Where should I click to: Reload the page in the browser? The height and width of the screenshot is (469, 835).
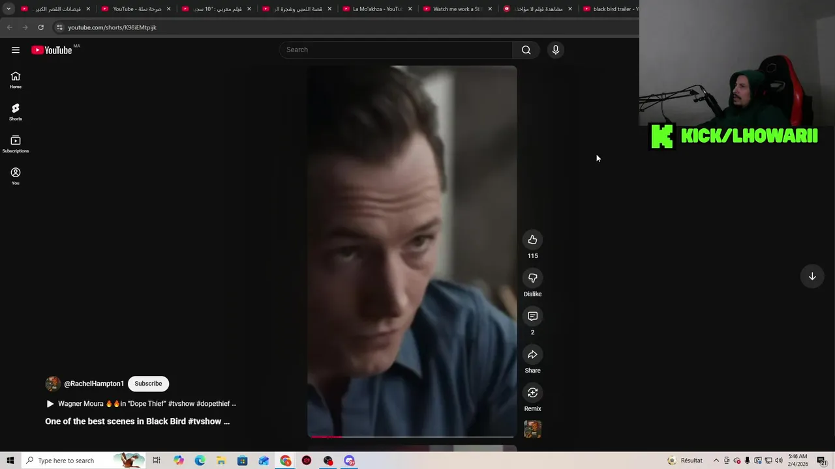click(x=40, y=27)
